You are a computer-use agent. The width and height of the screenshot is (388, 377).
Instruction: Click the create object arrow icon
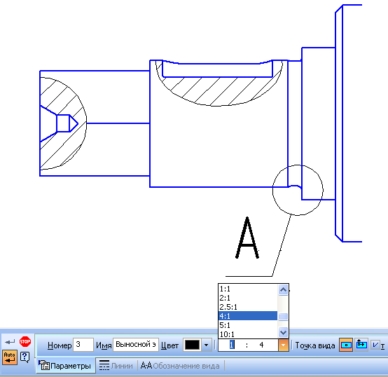pyautogui.click(x=10, y=342)
